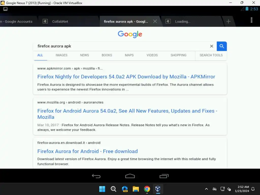260x195 pixels.
Task: Open SEARCH TOOLS options
Action: pyautogui.click(x=211, y=55)
